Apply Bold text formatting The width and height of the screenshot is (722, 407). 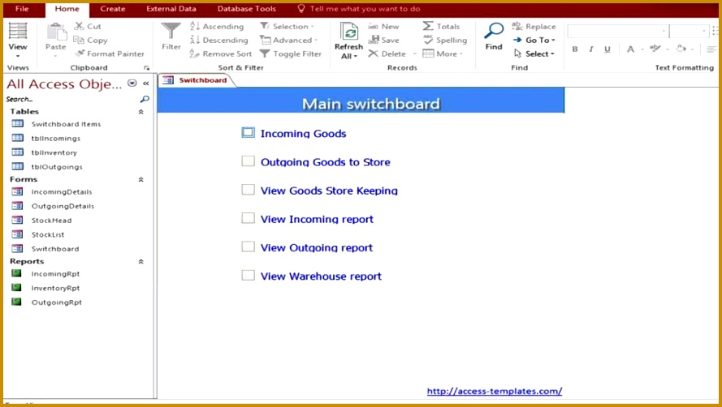point(575,49)
